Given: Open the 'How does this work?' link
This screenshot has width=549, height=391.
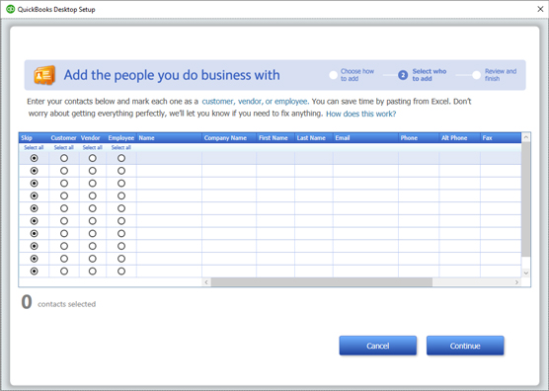Looking at the screenshot, I should pos(361,114).
